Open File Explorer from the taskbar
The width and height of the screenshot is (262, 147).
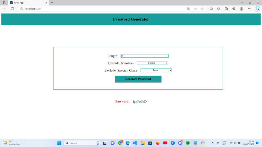142,143
